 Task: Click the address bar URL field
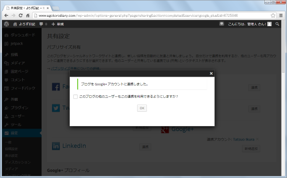point(154,15)
